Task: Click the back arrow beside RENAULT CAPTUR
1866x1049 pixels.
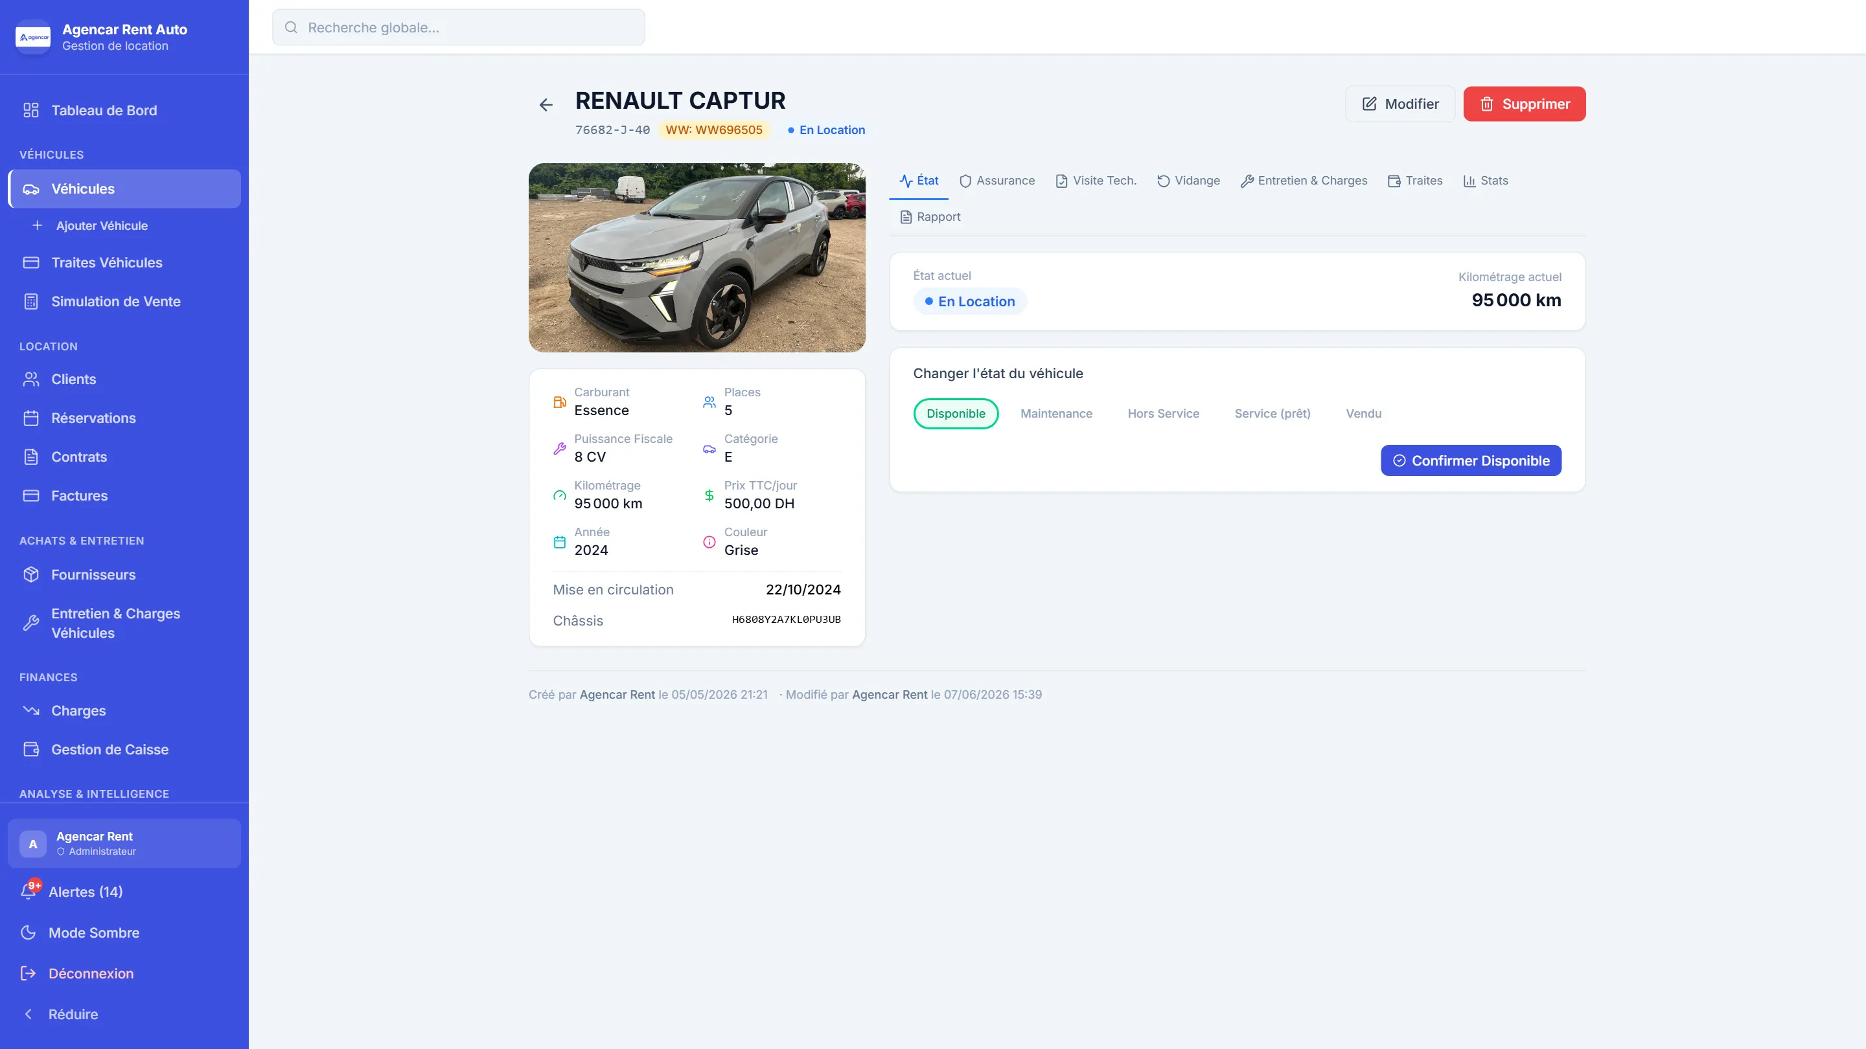Action: tap(546, 105)
